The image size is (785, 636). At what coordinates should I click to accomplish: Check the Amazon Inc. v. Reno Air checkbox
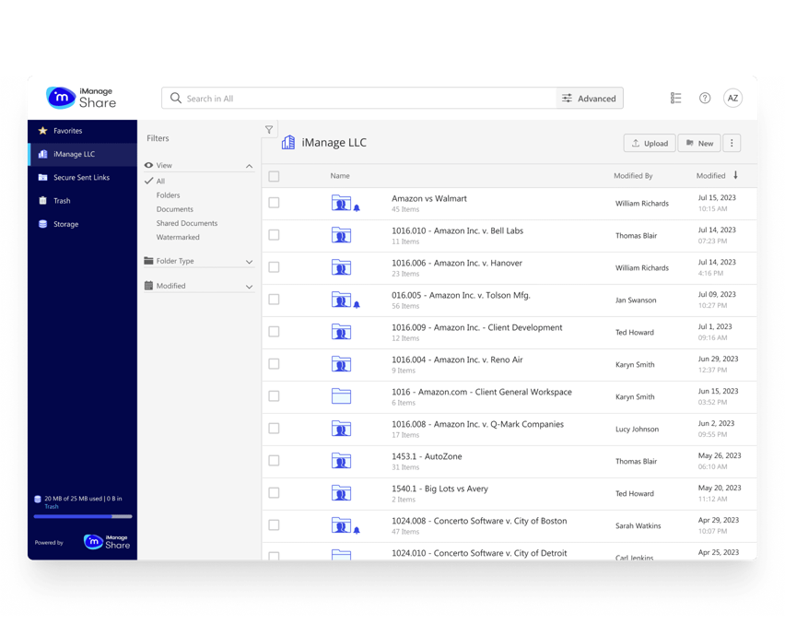click(274, 364)
